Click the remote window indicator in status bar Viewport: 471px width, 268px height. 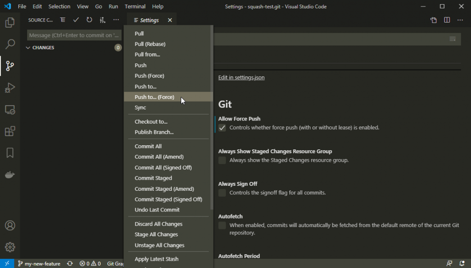7,263
